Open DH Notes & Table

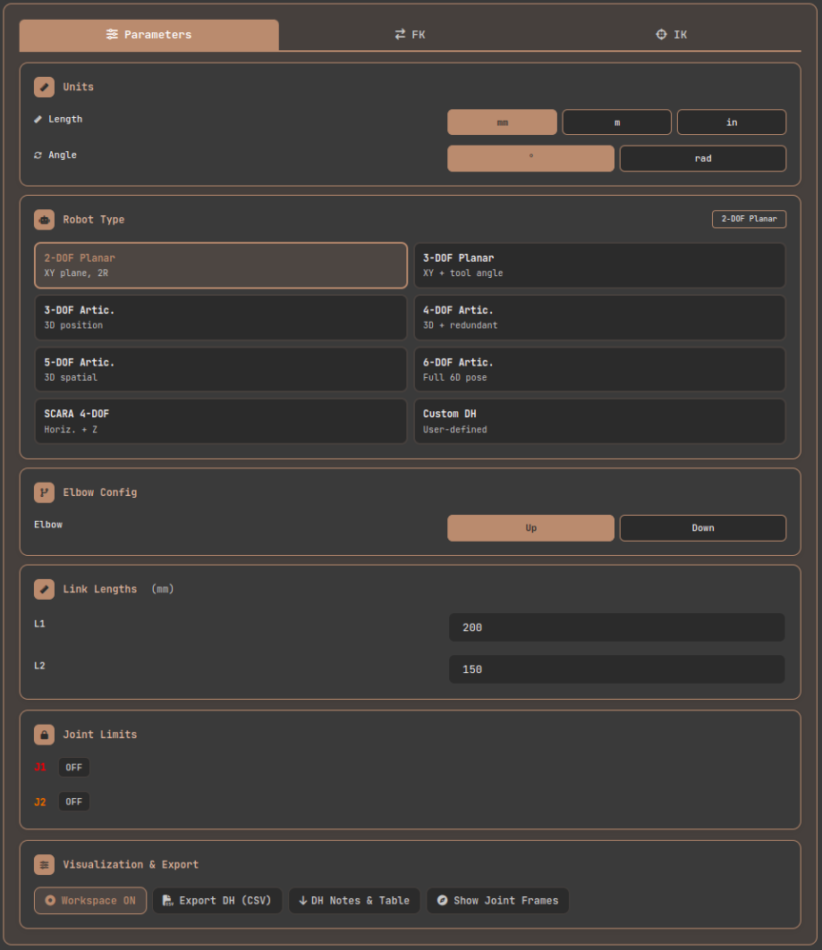coord(353,900)
